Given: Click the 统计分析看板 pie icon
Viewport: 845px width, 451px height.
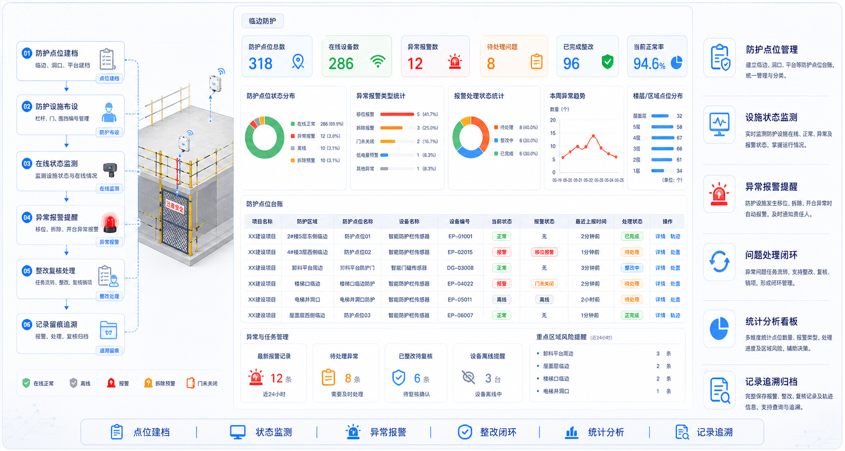Looking at the screenshot, I should (x=719, y=328).
